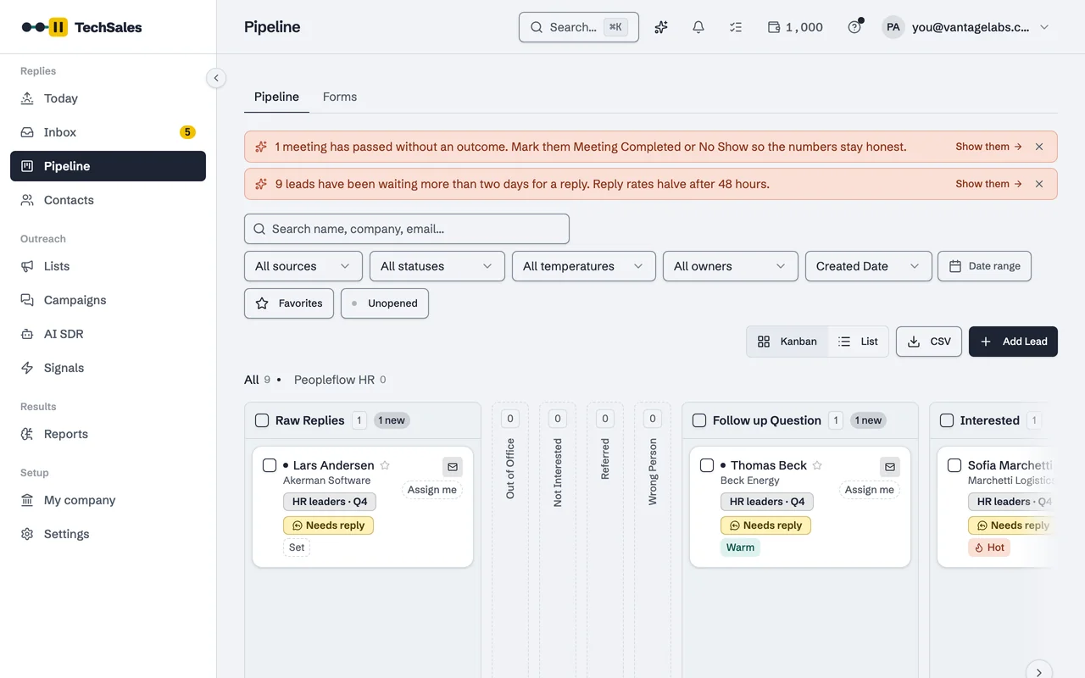Click the TechSales logo
This screenshot has width=1085, height=678.
pos(81,27)
